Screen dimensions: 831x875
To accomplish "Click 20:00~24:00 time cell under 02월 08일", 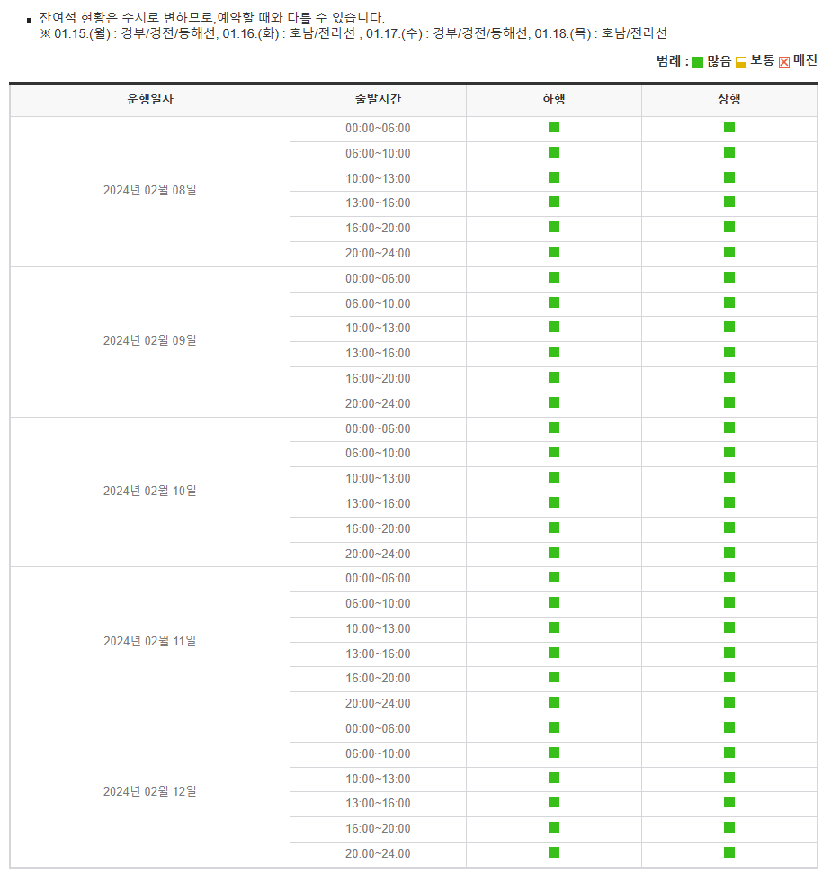I will click(378, 253).
